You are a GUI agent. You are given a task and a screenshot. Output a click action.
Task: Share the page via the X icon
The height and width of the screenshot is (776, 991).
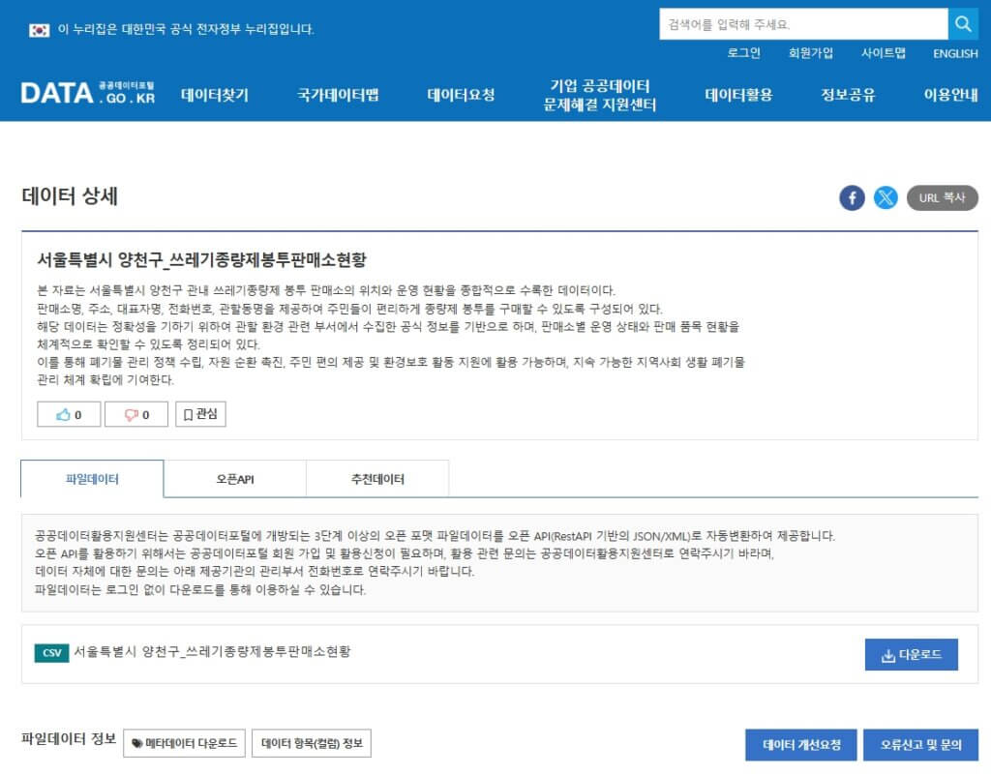[886, 197]
